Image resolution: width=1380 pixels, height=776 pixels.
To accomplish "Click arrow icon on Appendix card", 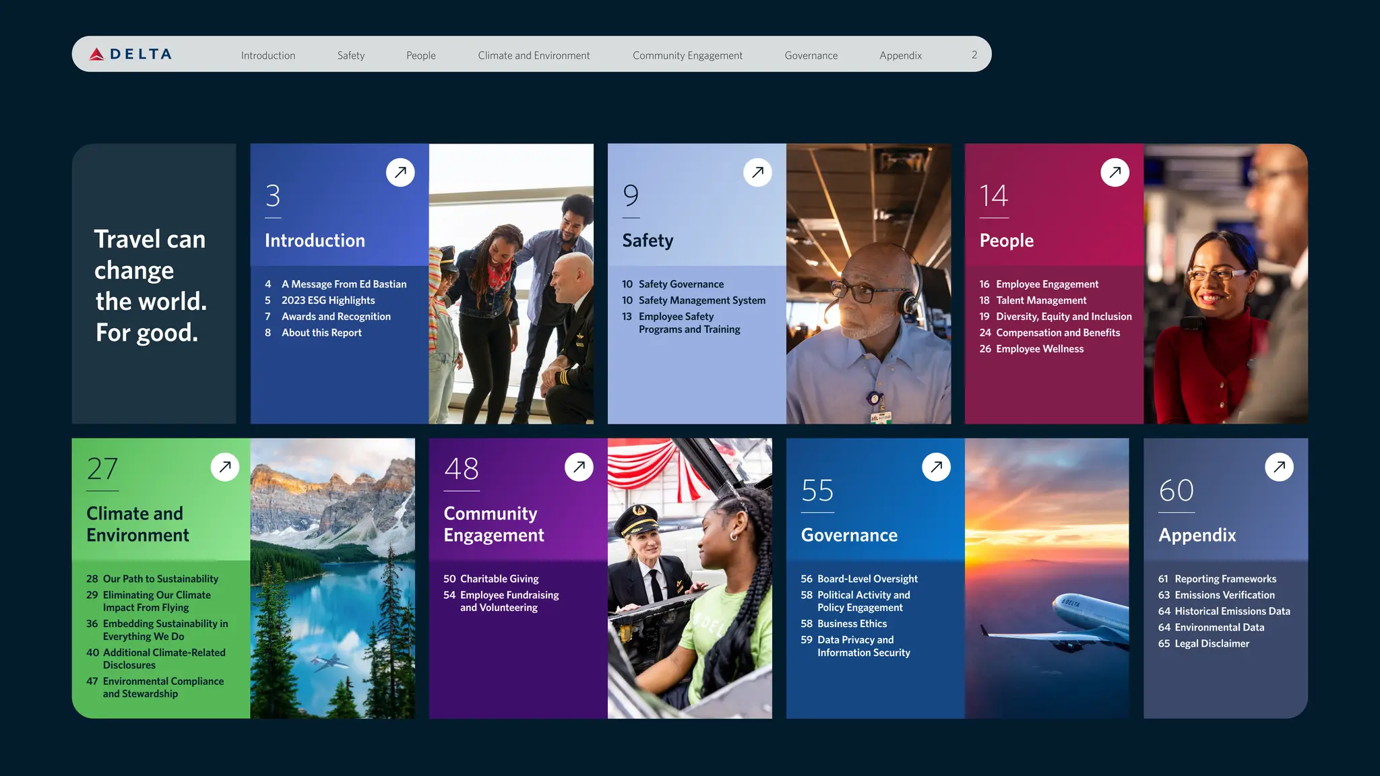I will click(1279, 467).
